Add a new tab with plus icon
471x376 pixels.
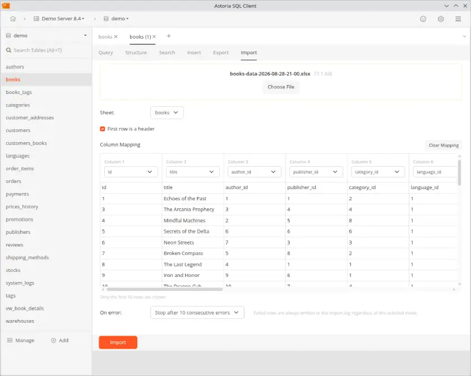pos(169,36)
